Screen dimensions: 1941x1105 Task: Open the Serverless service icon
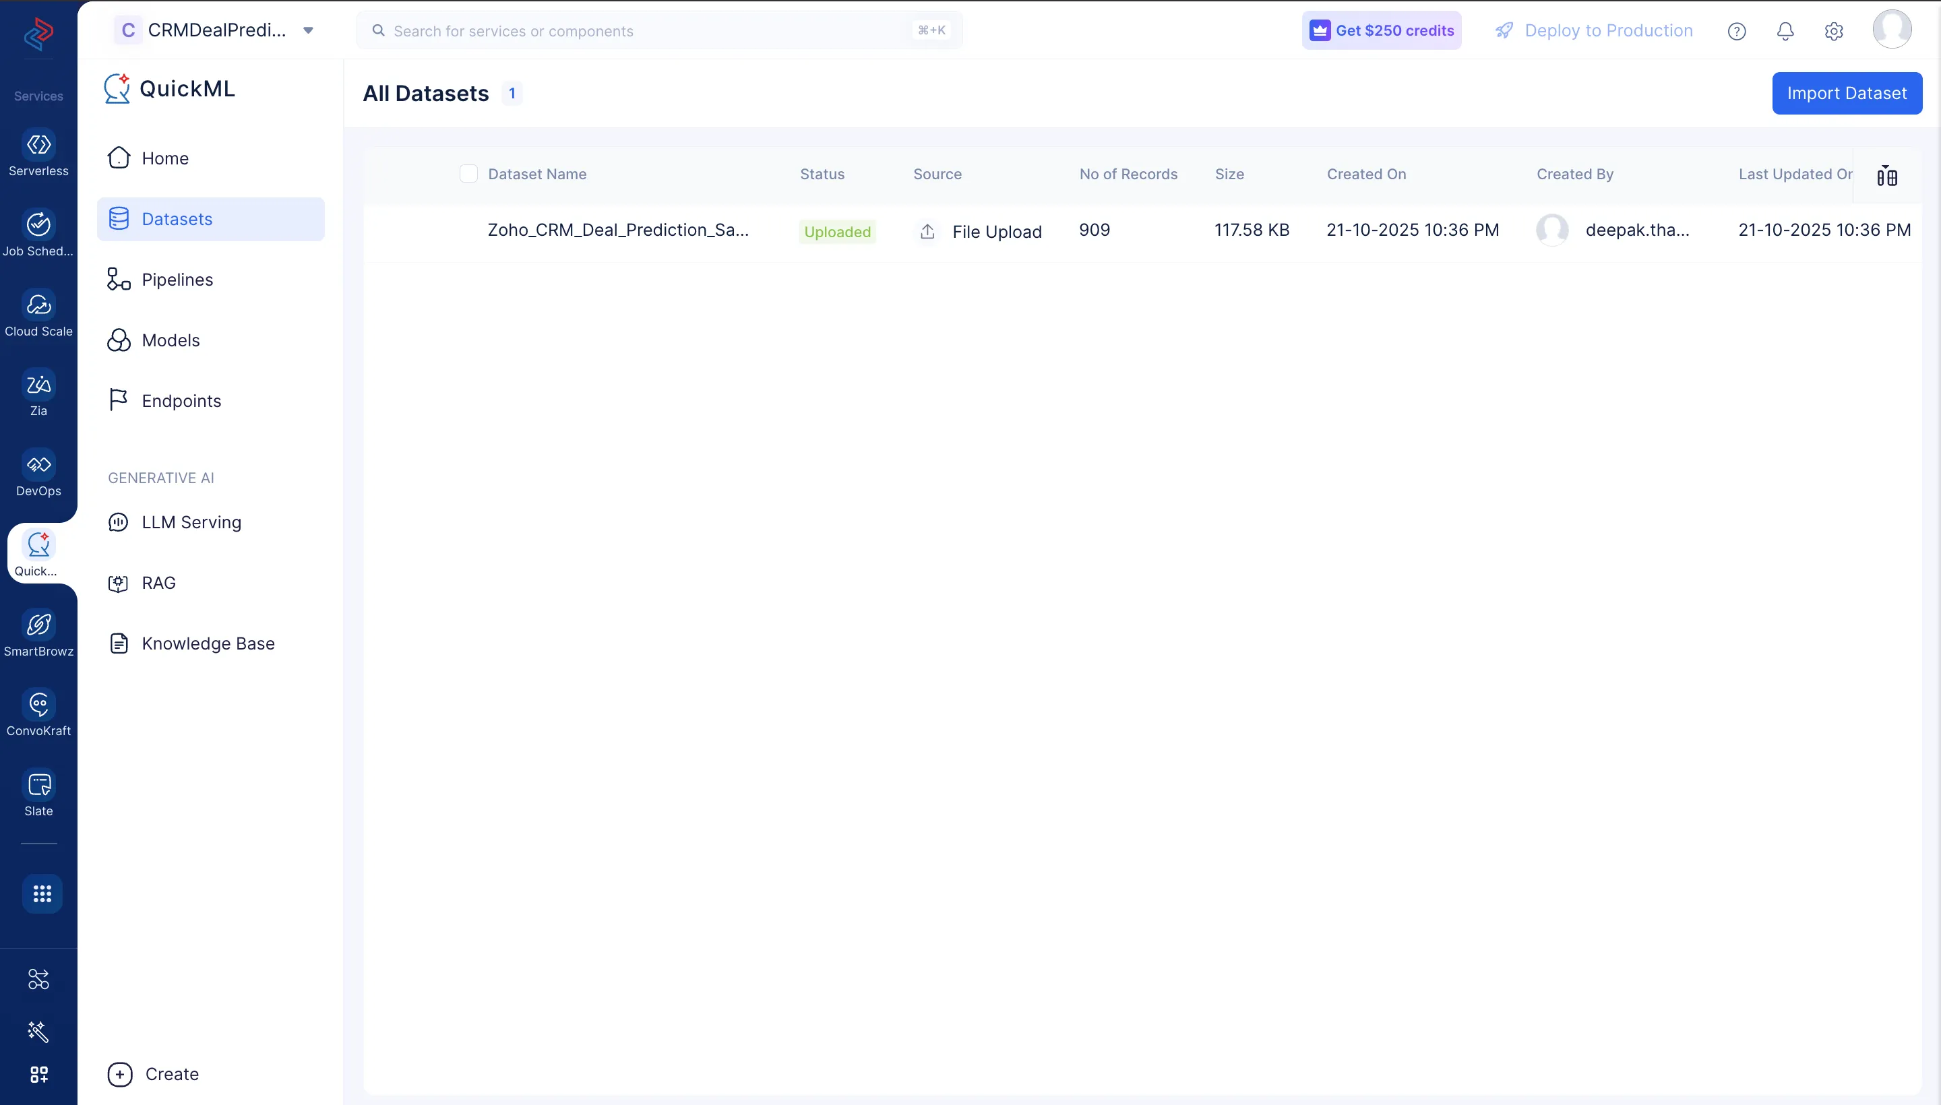pyautogui.click(x=38, y=145)
